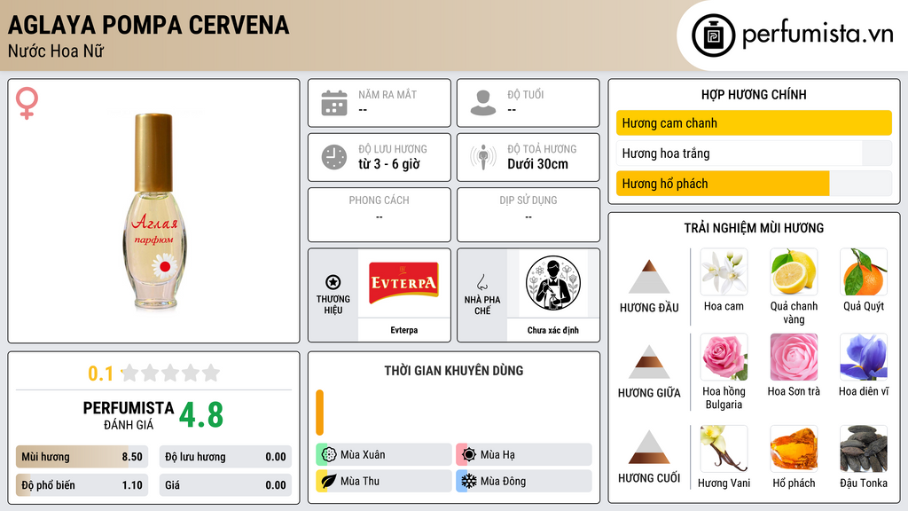Click the Đậu Tonka note image
Screen dimensions: 908x511
(864, 449)
